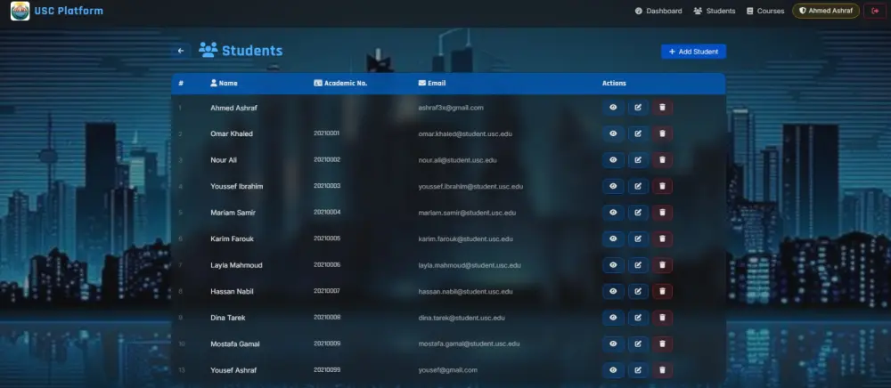Click the USC Platform logo
This screenshot has width=891, height=388.
20,11
